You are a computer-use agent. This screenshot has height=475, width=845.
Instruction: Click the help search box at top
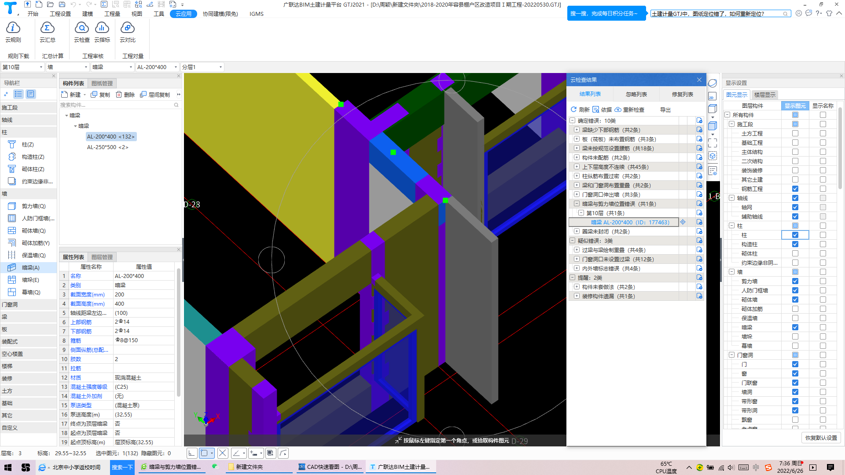(x=720, y=14)
